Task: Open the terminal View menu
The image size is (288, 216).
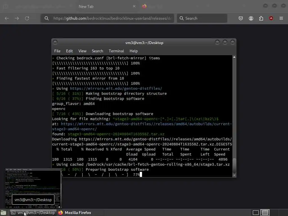Action: 82,51
